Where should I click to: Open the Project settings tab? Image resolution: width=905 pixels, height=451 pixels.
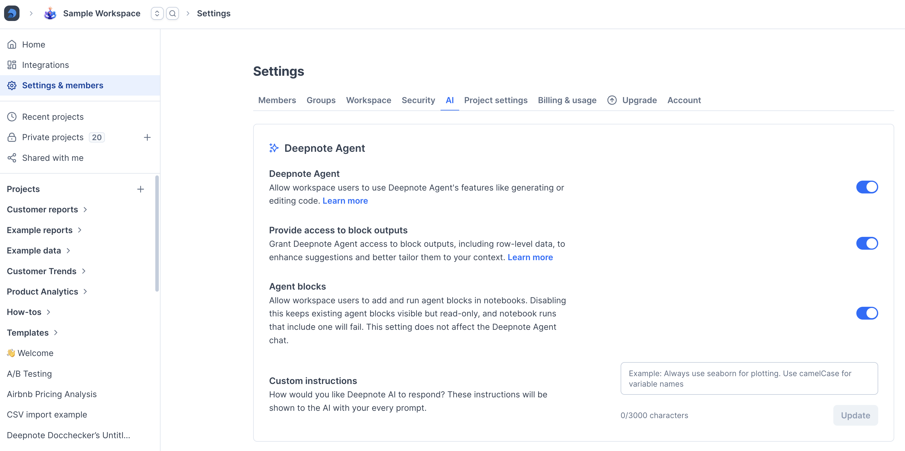coord(496,101)
